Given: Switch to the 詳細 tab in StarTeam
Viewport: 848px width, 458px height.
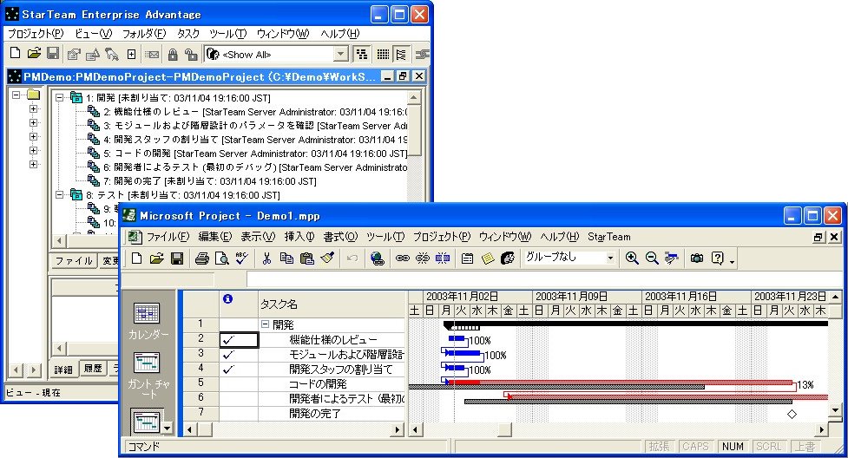Looking at the screenshot, I should (x=63, y=370).
